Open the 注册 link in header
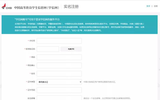The image size is (160, 100). point(155,6)
